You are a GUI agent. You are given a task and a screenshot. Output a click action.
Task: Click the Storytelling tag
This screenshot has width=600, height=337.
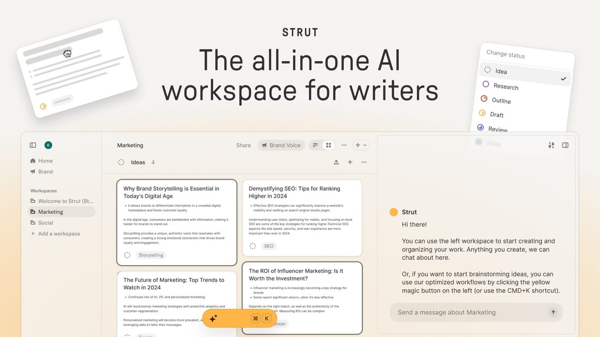coord(151,255)
